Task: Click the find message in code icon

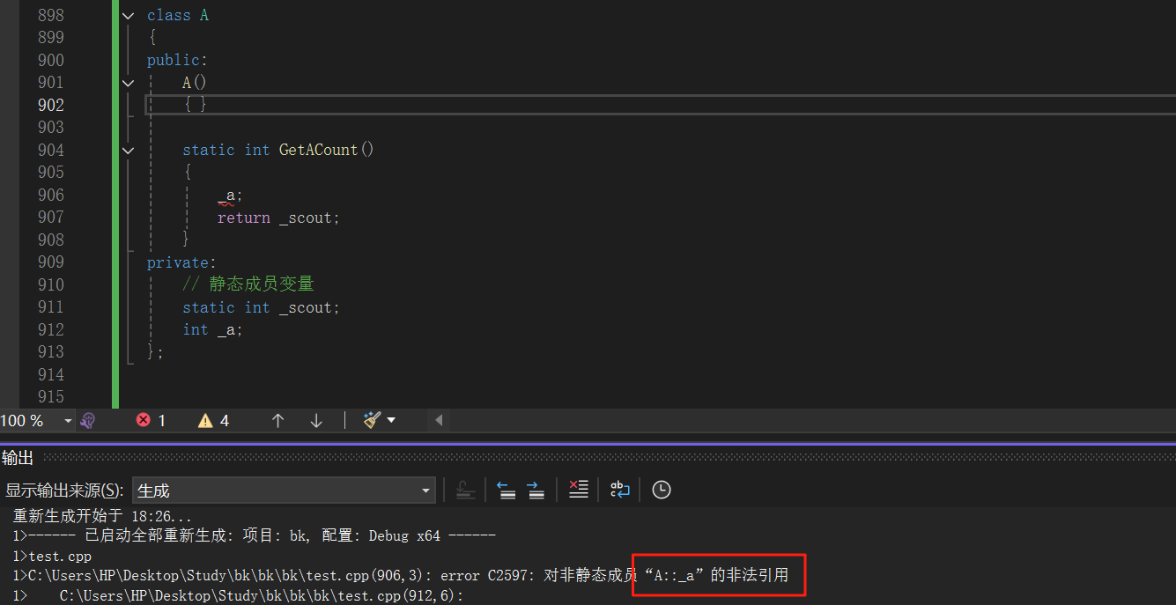Action: [466, 490]
